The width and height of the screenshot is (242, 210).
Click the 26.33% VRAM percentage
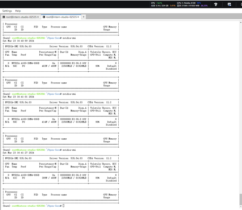pos(204,6)
